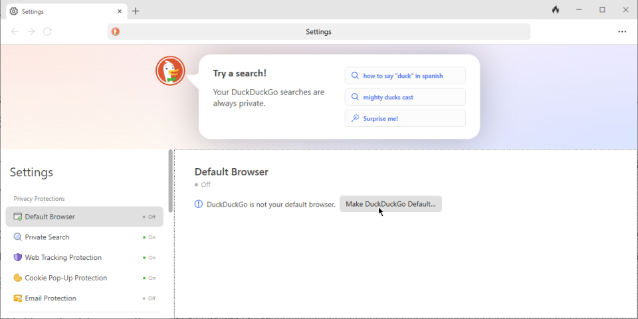Click the large DuckDuckGo duck mascot logo
638x319 pixels.
pos(170,71)
